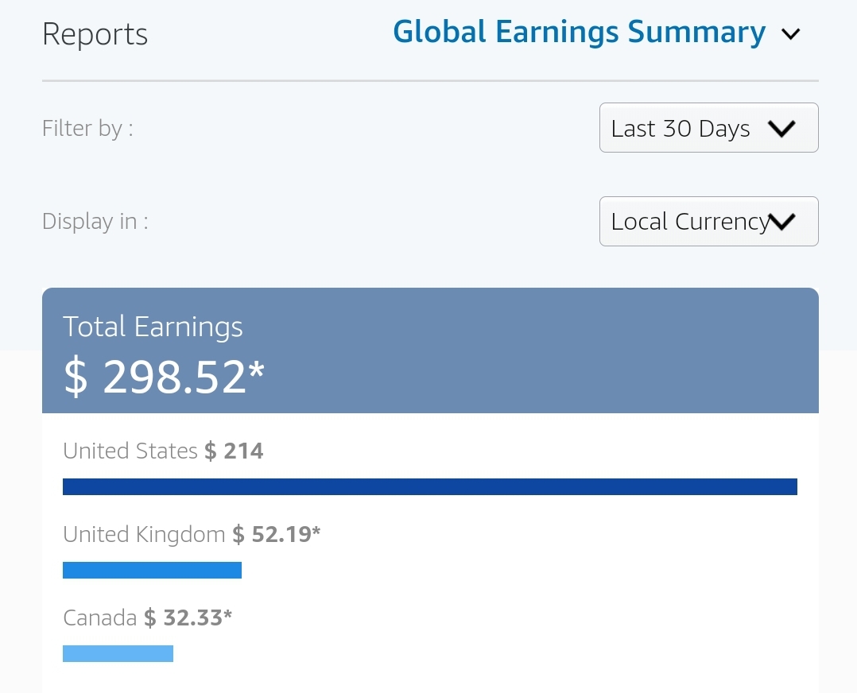Click the 'Display in :' label
This screenshot has height=693, width=857.
click(95, 221)
